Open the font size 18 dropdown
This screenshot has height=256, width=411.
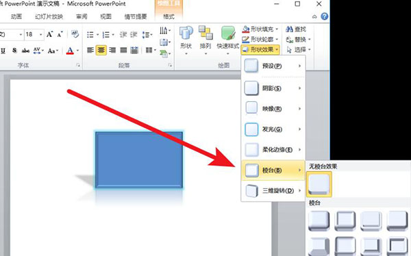[x=41, y=34]
